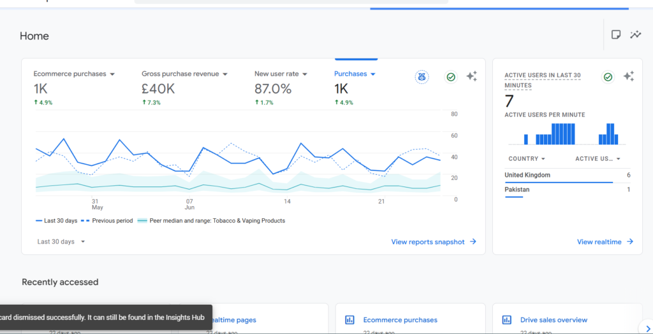Click View realtime link
The height and width of the screenshot is (334, 653).
[605, 242]
